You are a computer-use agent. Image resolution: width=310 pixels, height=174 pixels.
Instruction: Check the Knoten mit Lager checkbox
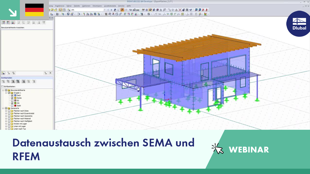[x=9, y=124]
